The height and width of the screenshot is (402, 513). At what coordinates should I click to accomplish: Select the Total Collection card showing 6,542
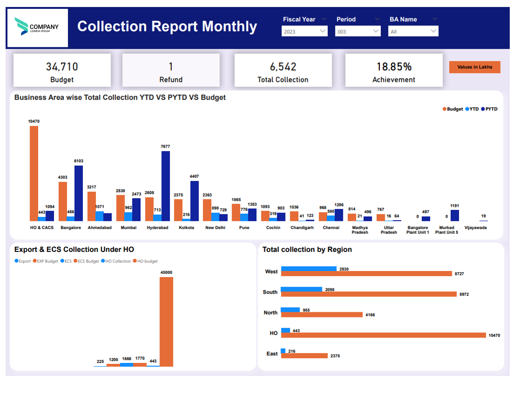(283, 70)
